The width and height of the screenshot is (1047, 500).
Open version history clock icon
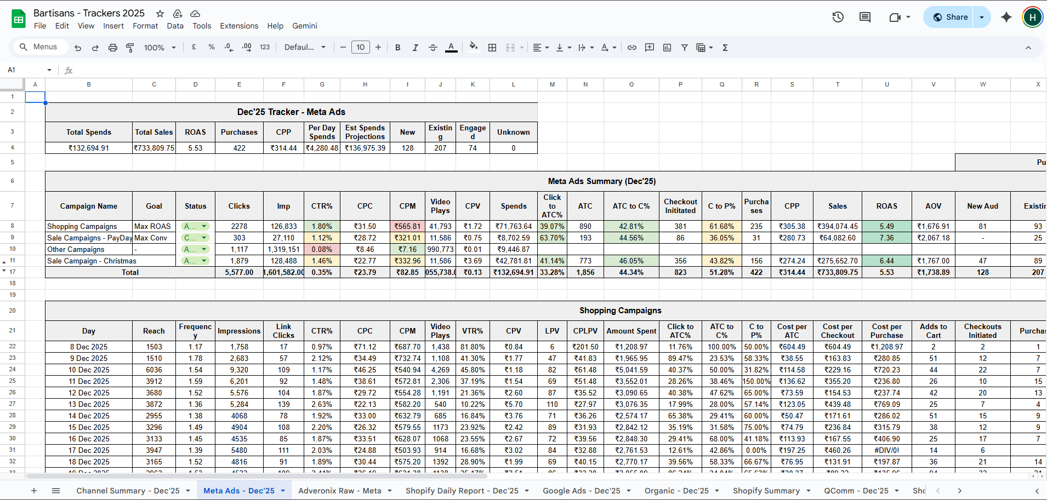838,17
